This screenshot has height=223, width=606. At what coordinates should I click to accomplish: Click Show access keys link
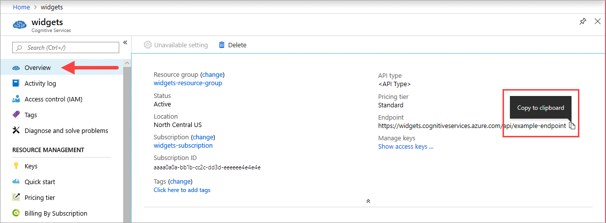tap(405, 146)
